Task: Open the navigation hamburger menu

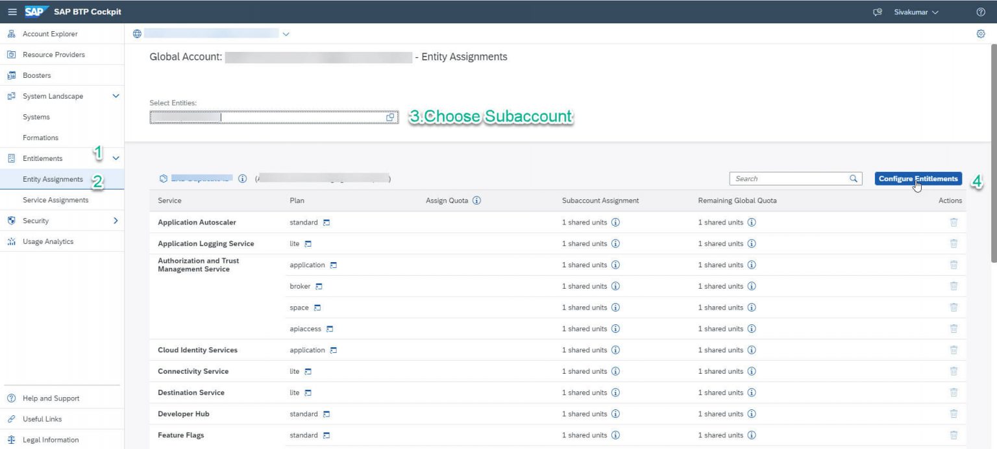Action: [12, 11]
